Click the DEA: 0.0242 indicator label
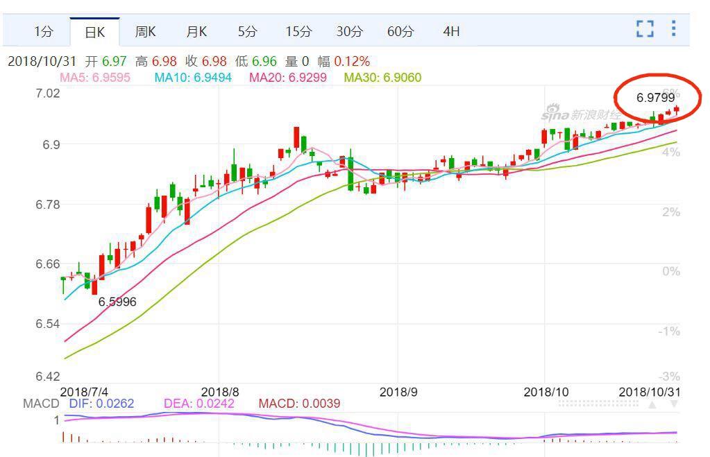Viewport: 710px width, 457px height. coord(198,404)
